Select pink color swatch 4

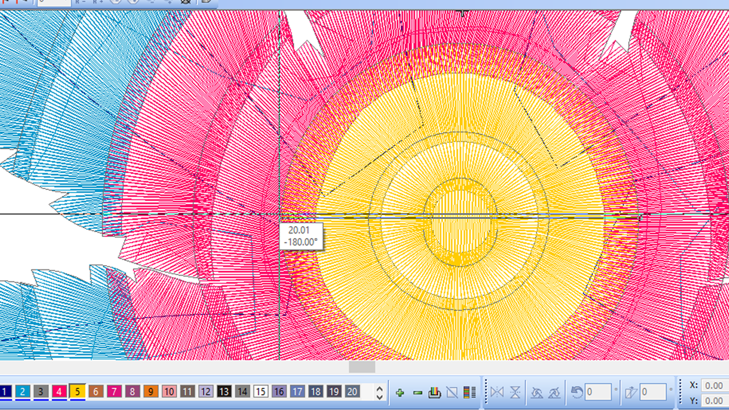[59, 392]
